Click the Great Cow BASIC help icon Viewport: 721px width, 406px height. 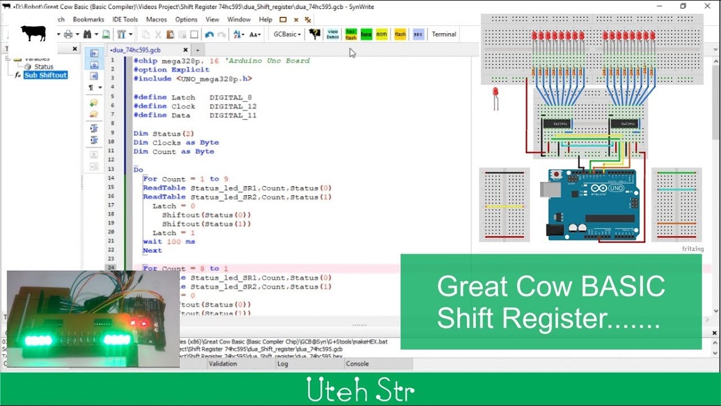314,34
